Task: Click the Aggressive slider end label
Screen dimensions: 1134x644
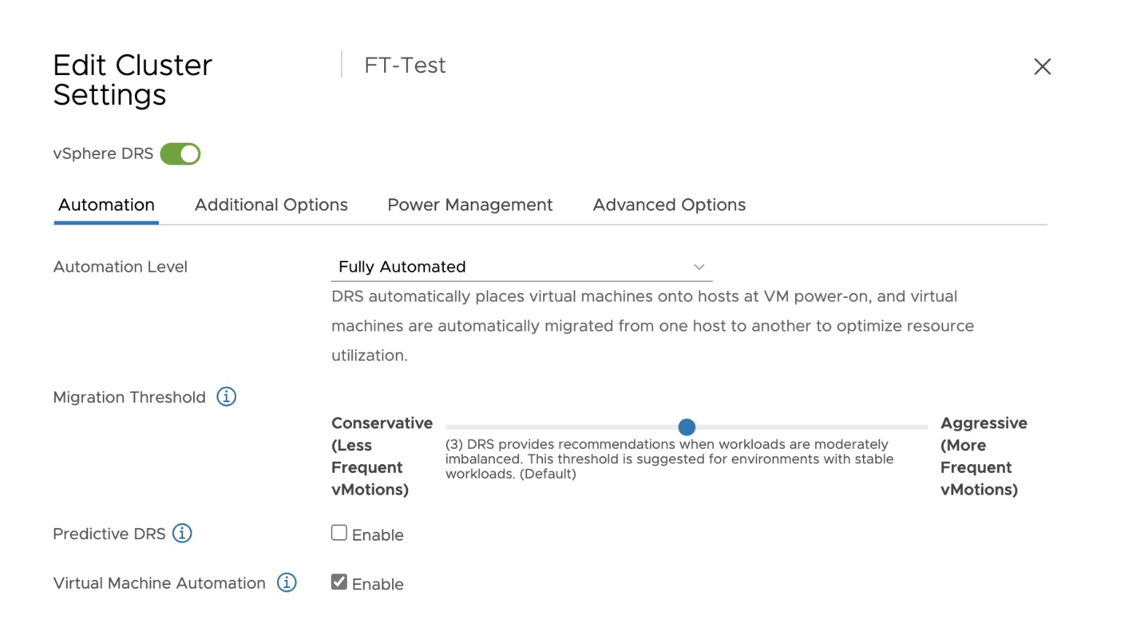Action: [983, 456]
